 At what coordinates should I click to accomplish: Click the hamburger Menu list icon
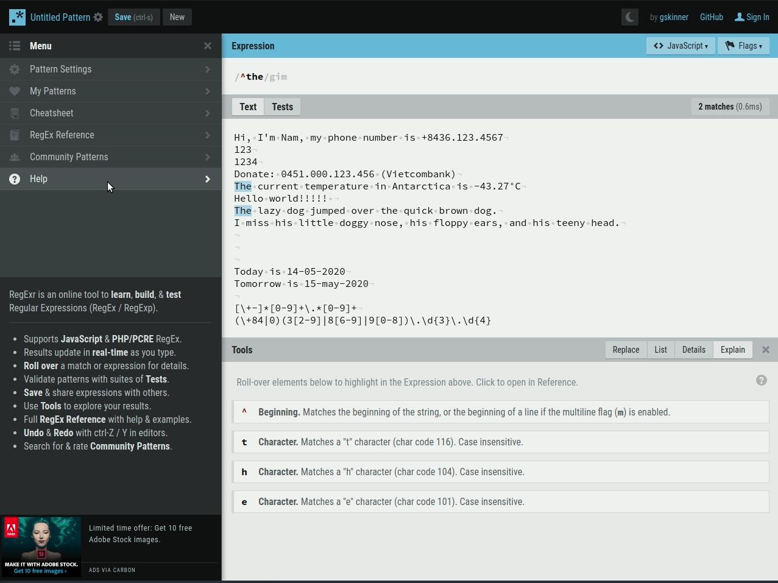point(15,46)
